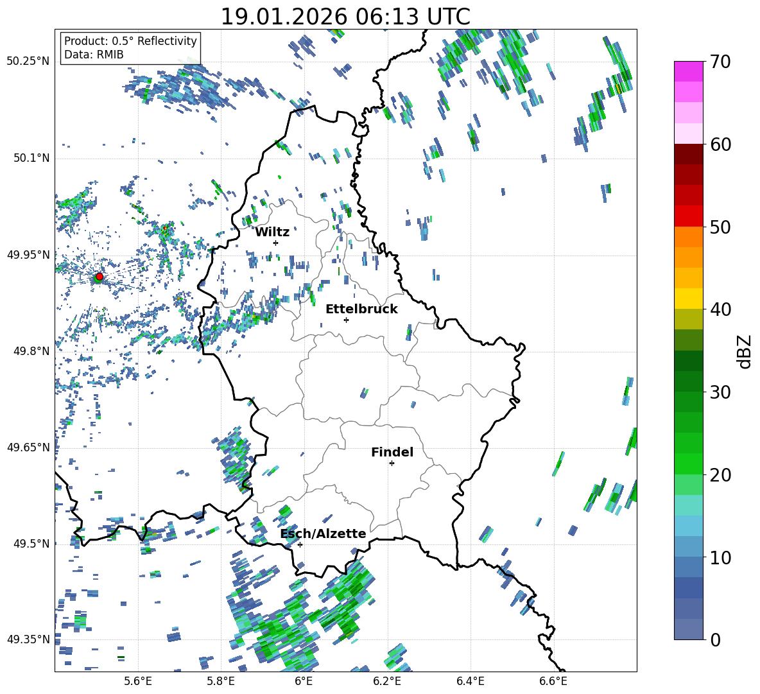Click the timestamp title 19.01.2026 06:13 UTC
The height and width of the screenshot is (694, 760).
point(345,17)
